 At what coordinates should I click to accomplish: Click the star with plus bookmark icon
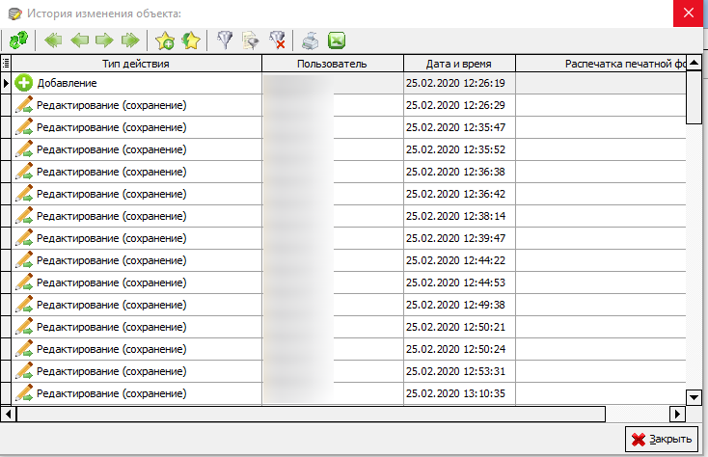tap(165, 40)
